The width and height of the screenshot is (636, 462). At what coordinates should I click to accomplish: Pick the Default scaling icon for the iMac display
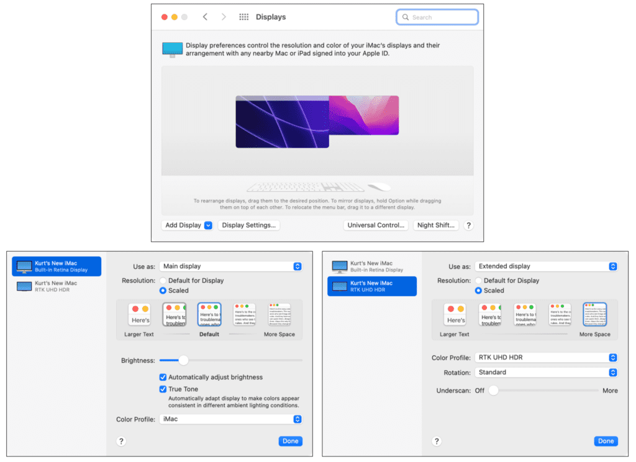coord(209,314)
